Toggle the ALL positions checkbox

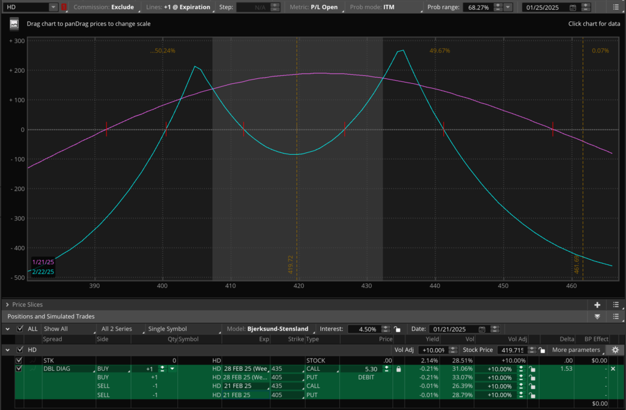pyautogui.click(x=20, y=329)
